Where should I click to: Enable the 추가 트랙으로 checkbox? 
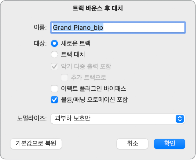pos(64,77)
